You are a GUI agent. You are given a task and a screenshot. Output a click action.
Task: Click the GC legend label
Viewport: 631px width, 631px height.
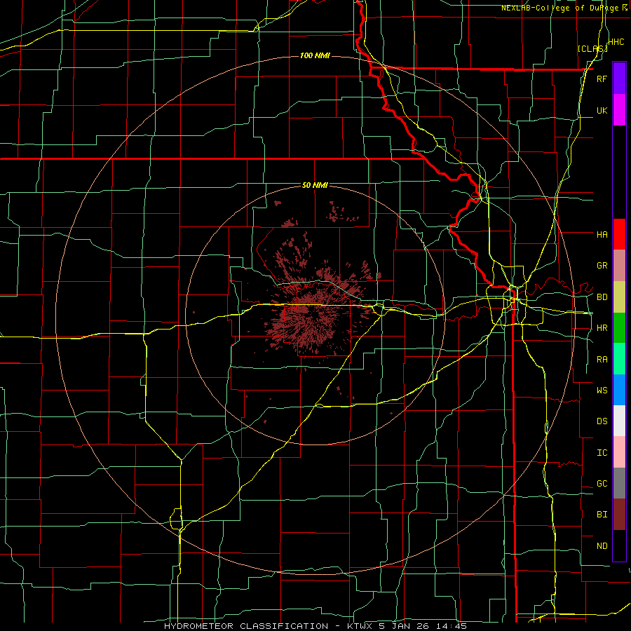602,484
